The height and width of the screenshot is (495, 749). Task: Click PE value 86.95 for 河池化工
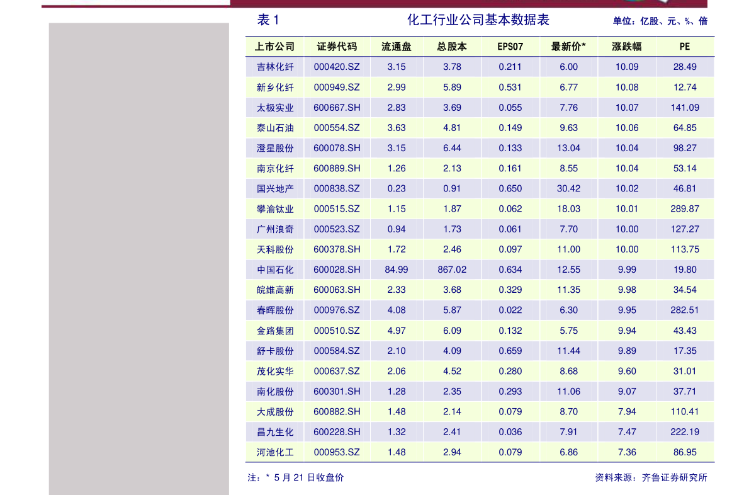685,452
